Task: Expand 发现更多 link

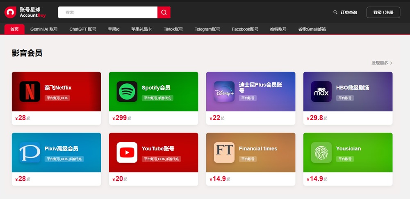Action: click(382, 63)
